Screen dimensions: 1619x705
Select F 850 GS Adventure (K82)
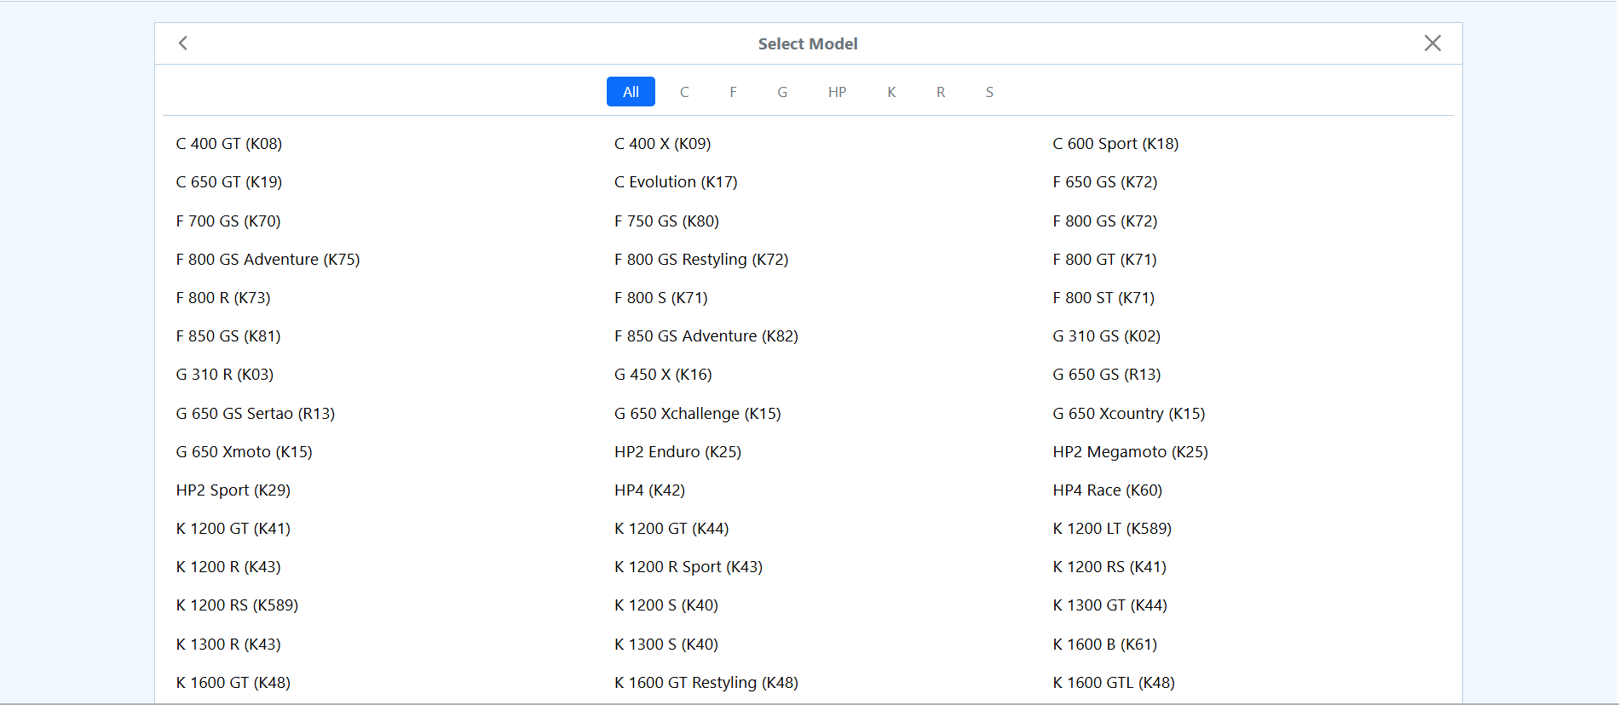[x=706, y=336]
